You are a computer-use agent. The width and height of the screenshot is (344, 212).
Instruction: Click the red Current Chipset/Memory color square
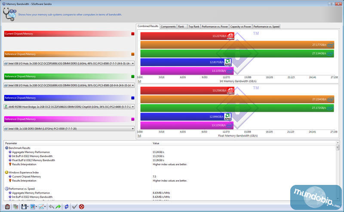click(133, 34)
